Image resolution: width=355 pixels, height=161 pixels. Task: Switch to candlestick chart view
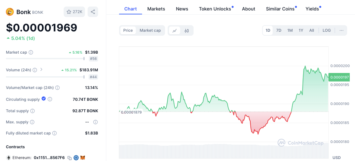tap(187, 30)
